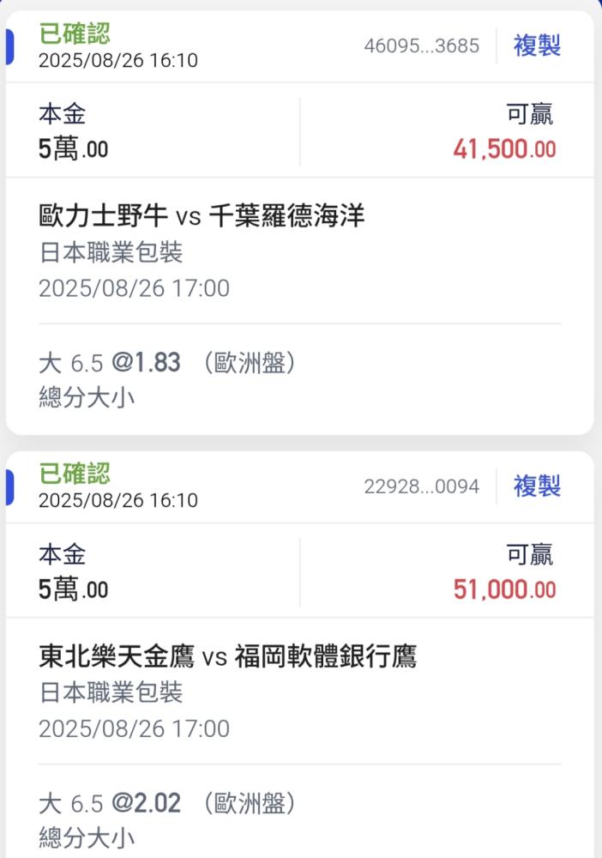Tap the 大 6.5 @2.02 odds line

coord(168,804)
